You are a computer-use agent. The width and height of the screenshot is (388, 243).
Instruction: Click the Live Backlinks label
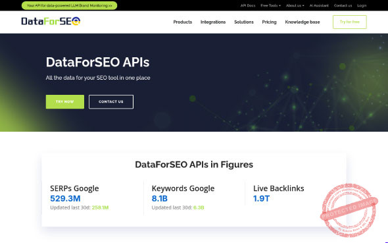pos(279,188)
